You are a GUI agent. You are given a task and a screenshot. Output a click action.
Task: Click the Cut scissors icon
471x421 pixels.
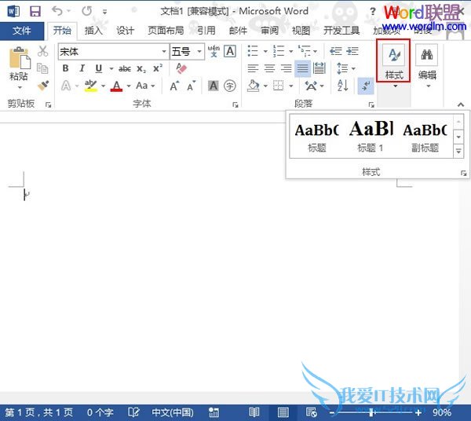44,53
